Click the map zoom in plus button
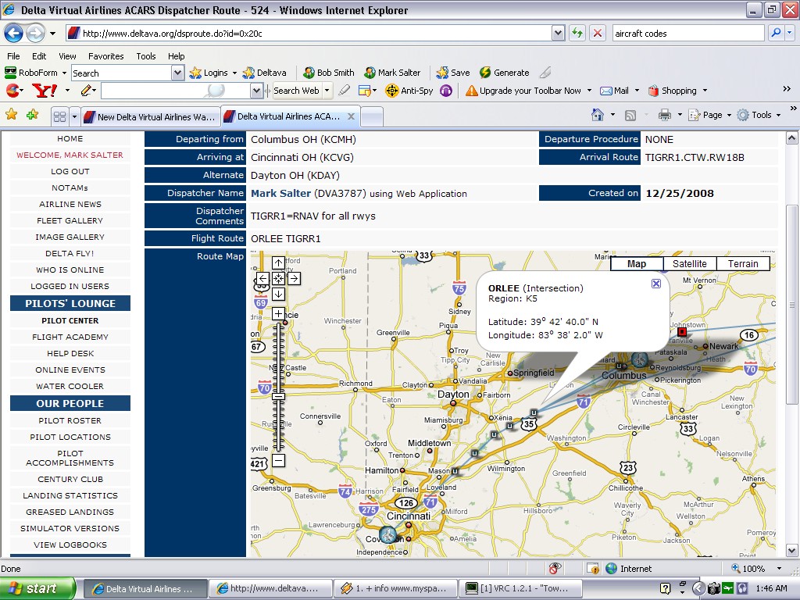 [278, 313]
